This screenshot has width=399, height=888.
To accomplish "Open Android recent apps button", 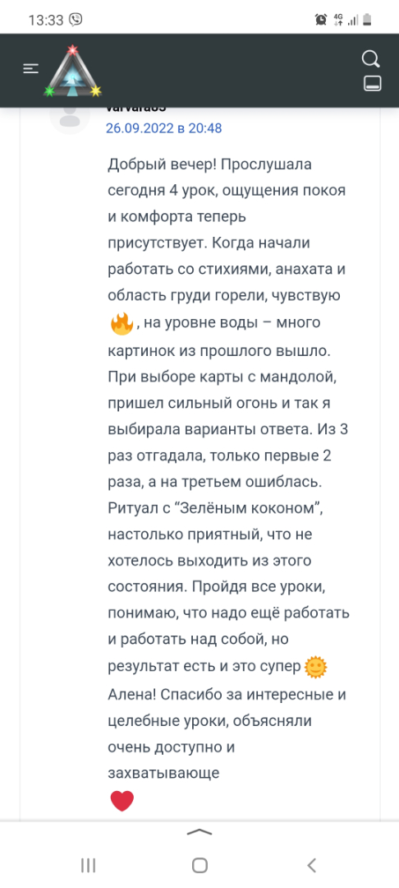I will pyautogui.click(x=88, y=865).
